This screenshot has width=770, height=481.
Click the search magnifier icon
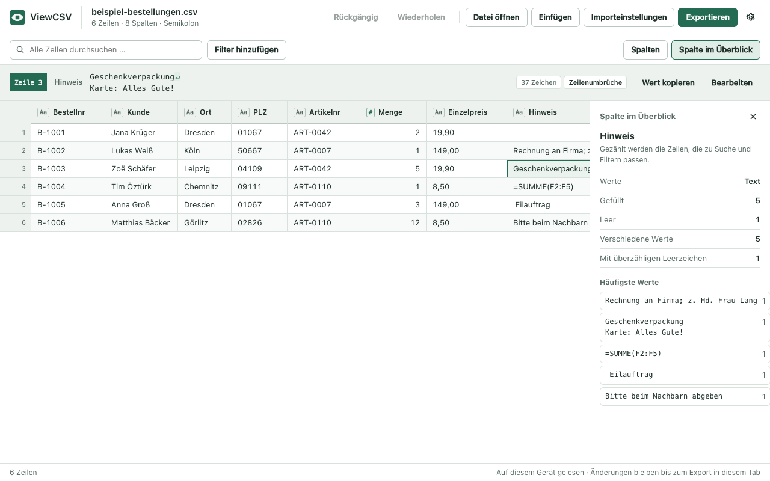tap(21, 50)
